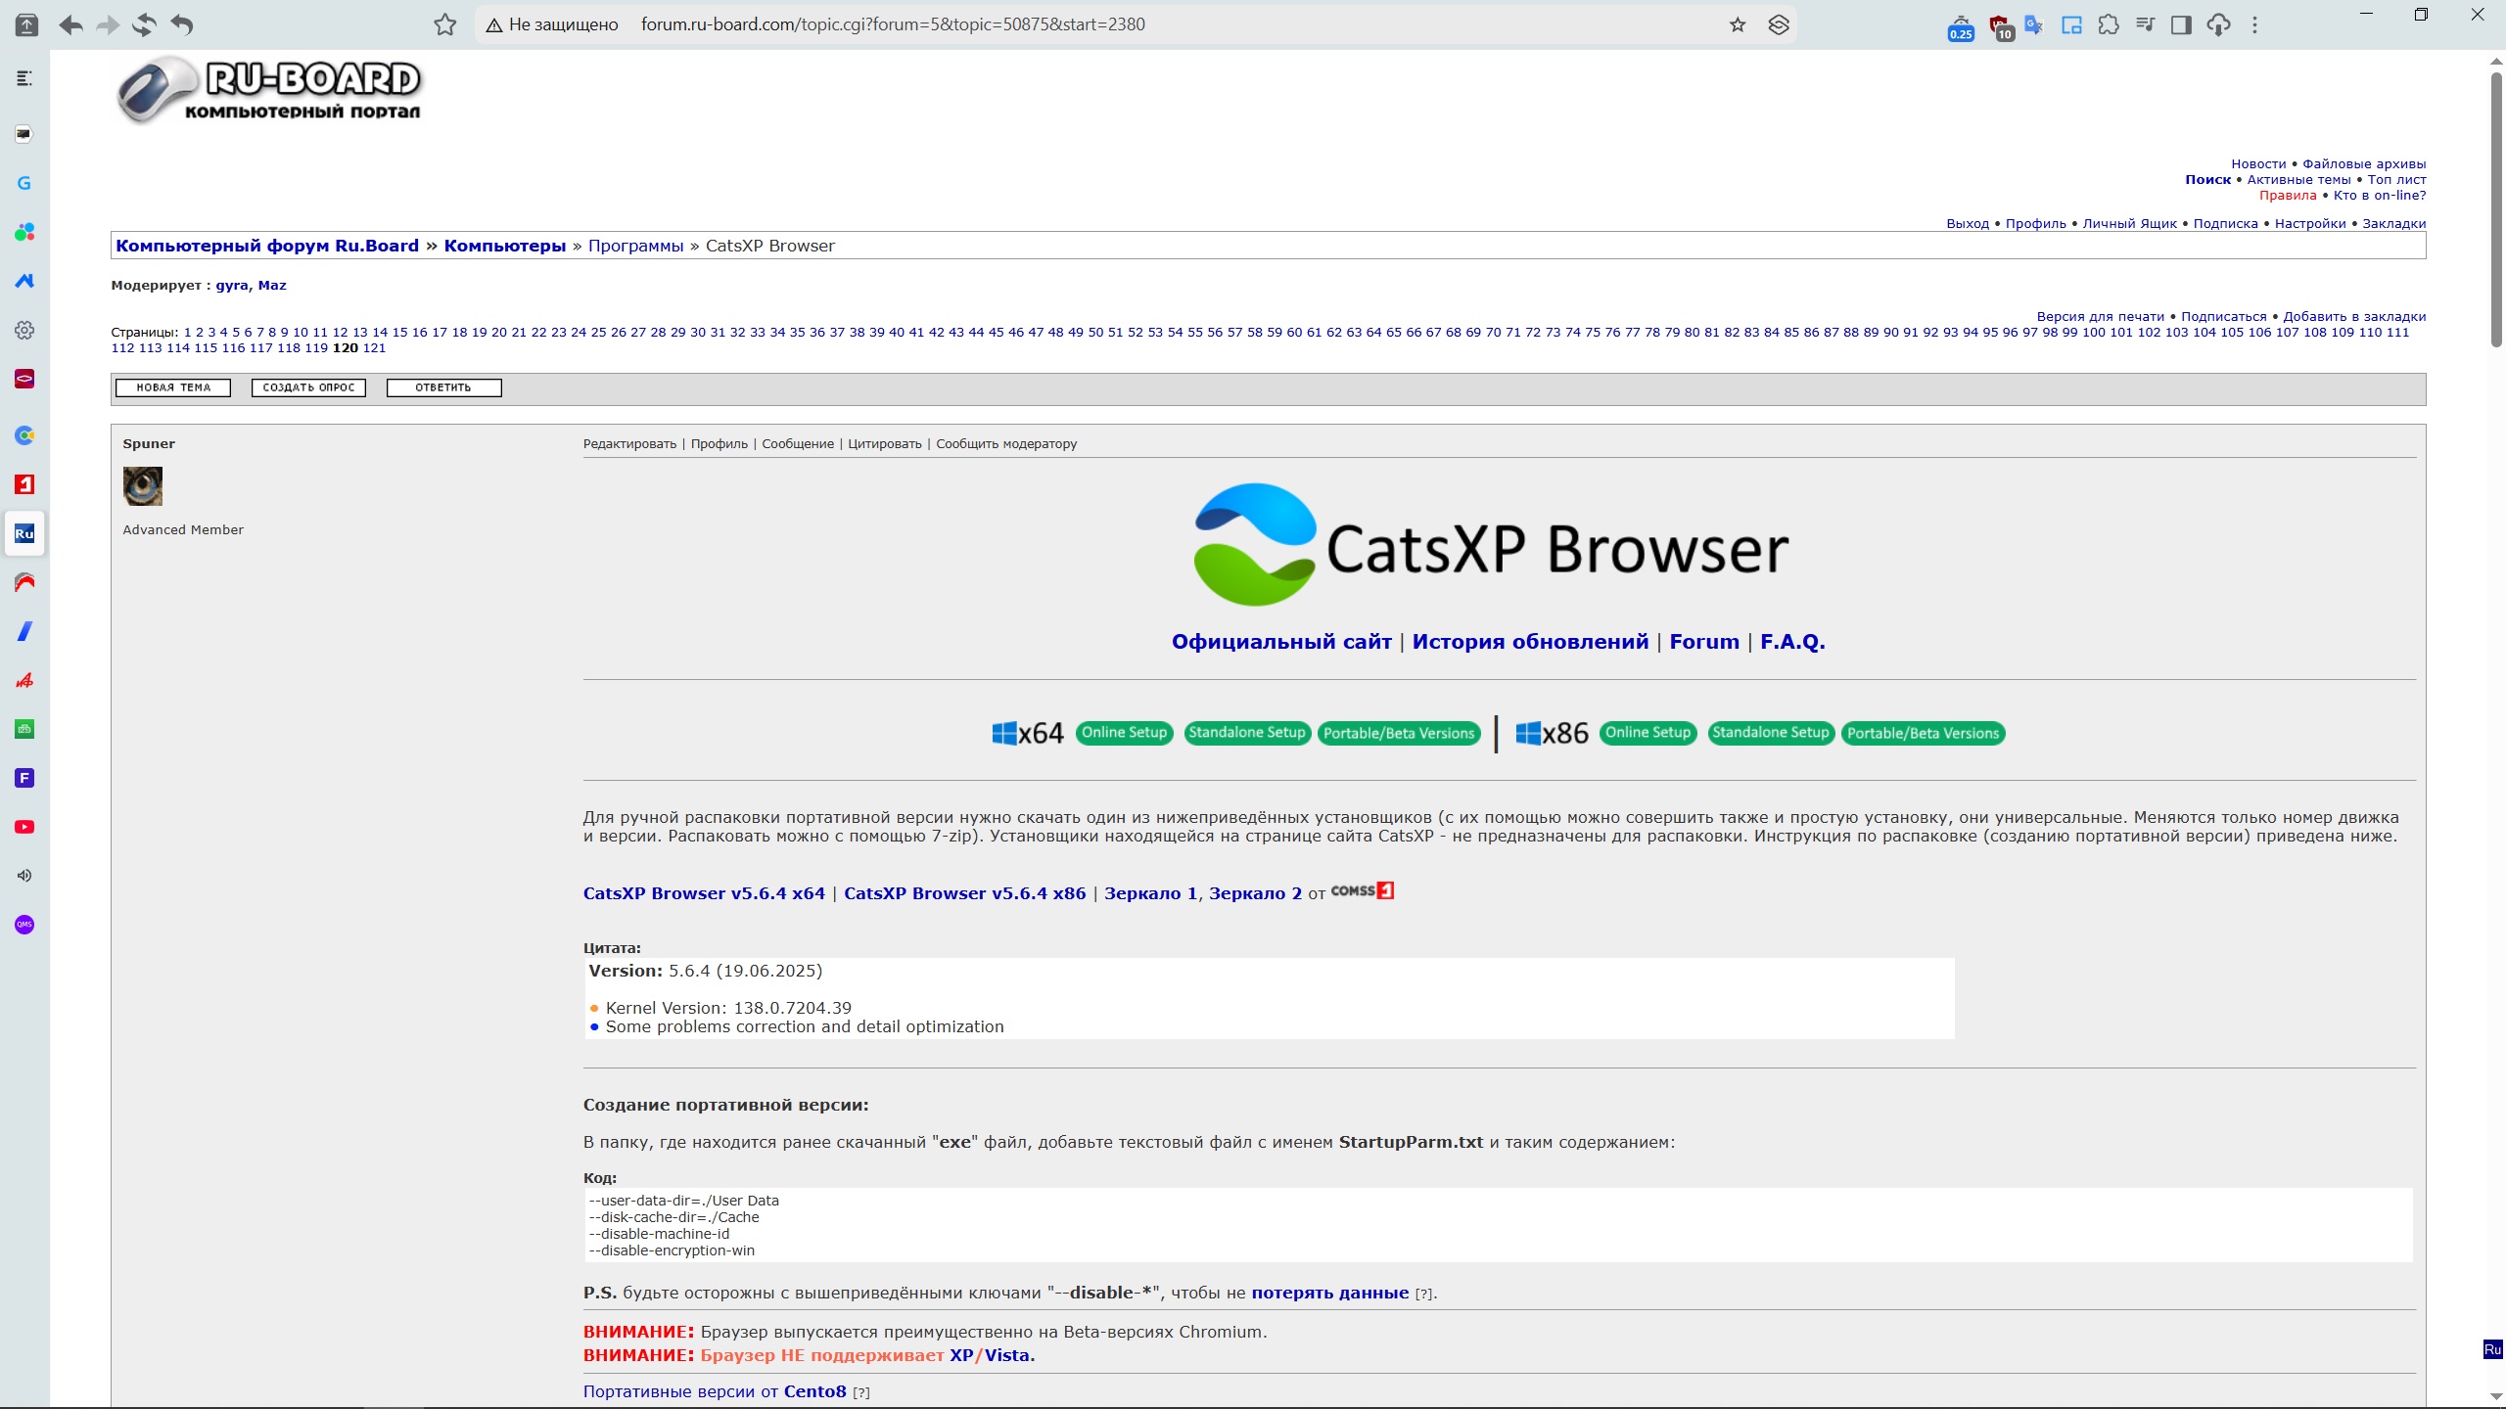Click the 'Не защищено' security warning
Viewport: 2506px width, 1409px height.
tap(552, 24)
